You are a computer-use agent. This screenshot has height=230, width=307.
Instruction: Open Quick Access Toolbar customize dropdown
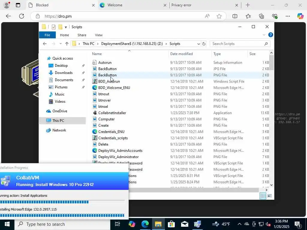click(66, 27)
